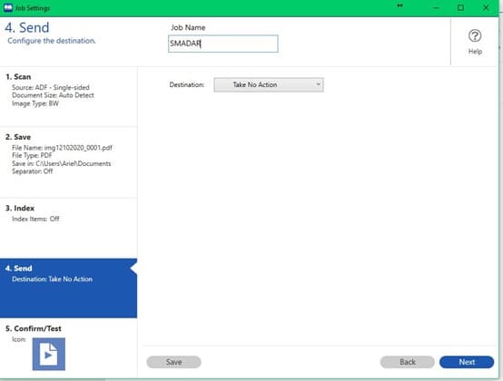The image size is (503, 381).
Task: Click the arrow on Take No Action combo box
Action: (318, 84)
